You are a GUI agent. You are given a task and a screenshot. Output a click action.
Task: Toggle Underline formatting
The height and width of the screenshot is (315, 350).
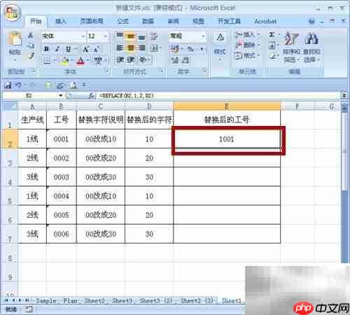[x=68, y=49]
